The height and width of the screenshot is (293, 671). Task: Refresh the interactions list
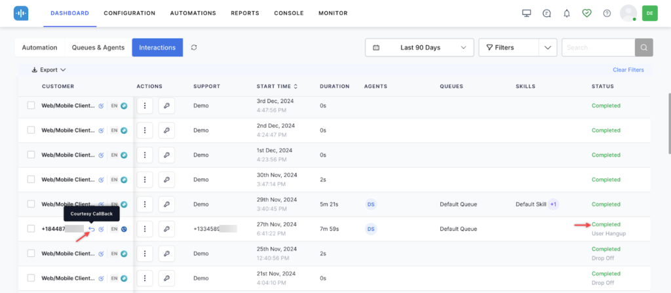194,48
